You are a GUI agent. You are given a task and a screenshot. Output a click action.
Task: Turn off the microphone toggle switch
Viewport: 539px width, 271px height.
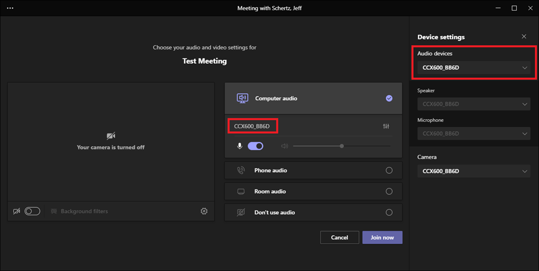[x=255, y=146]
